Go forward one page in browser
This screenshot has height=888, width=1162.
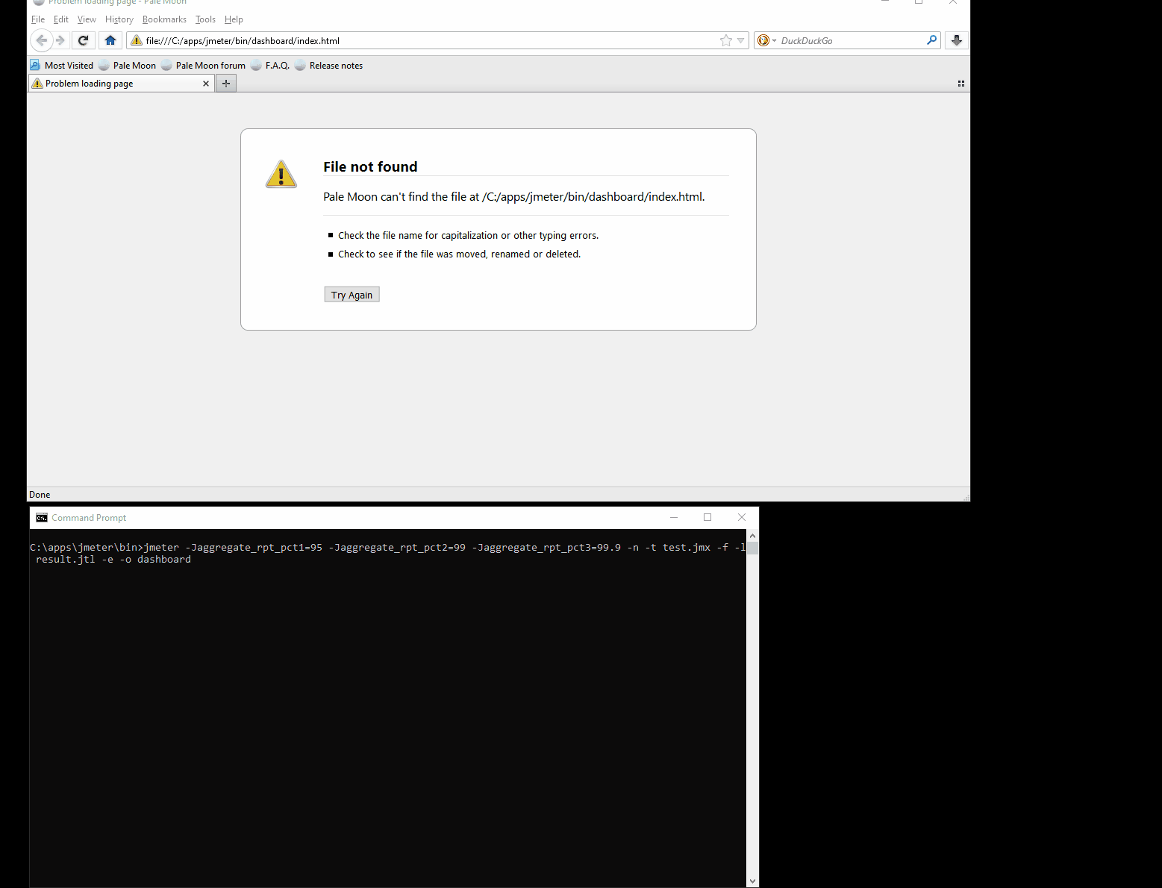coord(61,40)
